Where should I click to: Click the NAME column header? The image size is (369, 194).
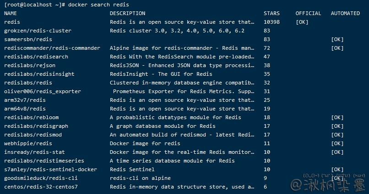pyautogui.click(x=11, y=13)
